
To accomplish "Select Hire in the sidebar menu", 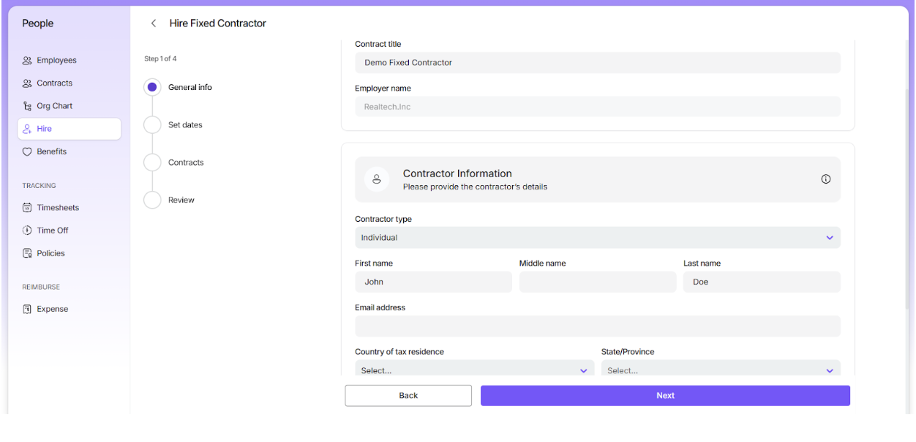I will (45, 129).
